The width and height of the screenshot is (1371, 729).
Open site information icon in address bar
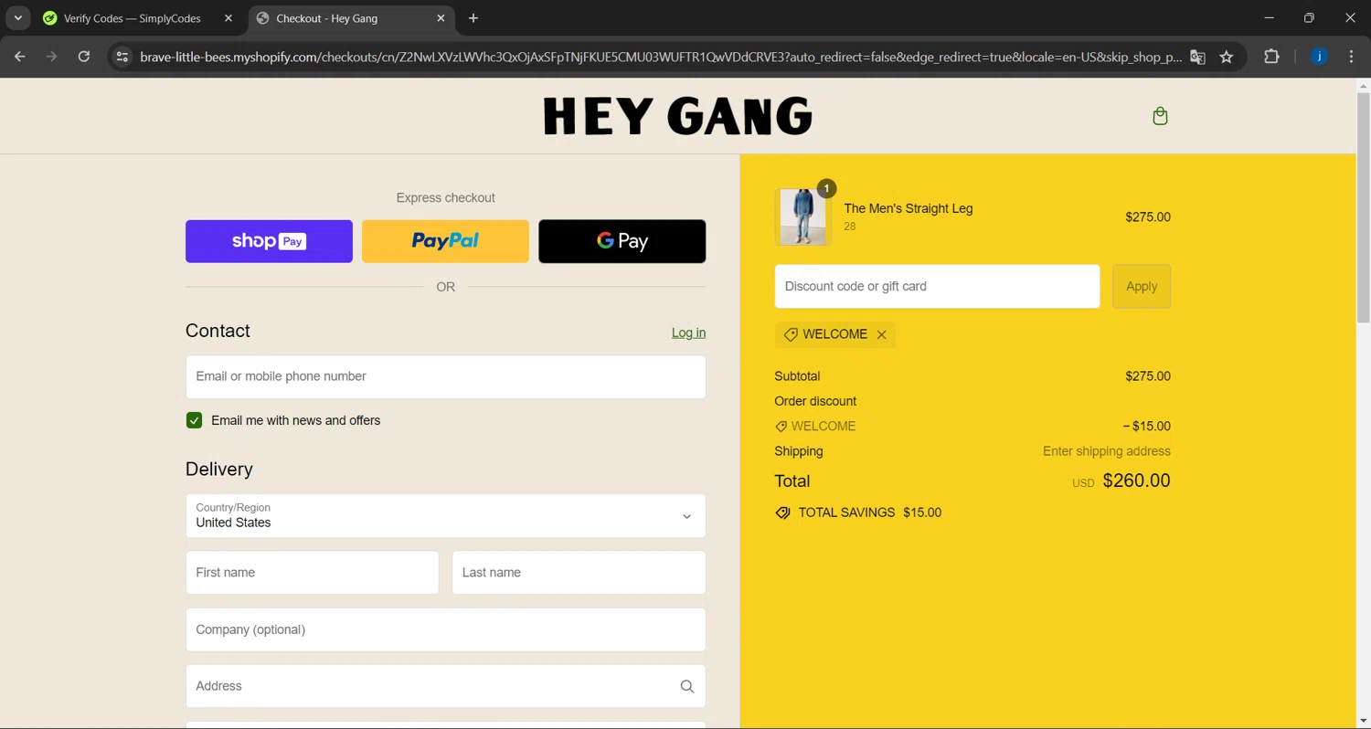pyautogui.click(x=122, y=57)
